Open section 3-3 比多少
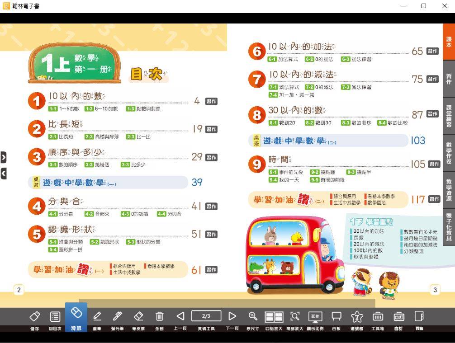The height and width of the screenshot is (343, 455). 133,164
